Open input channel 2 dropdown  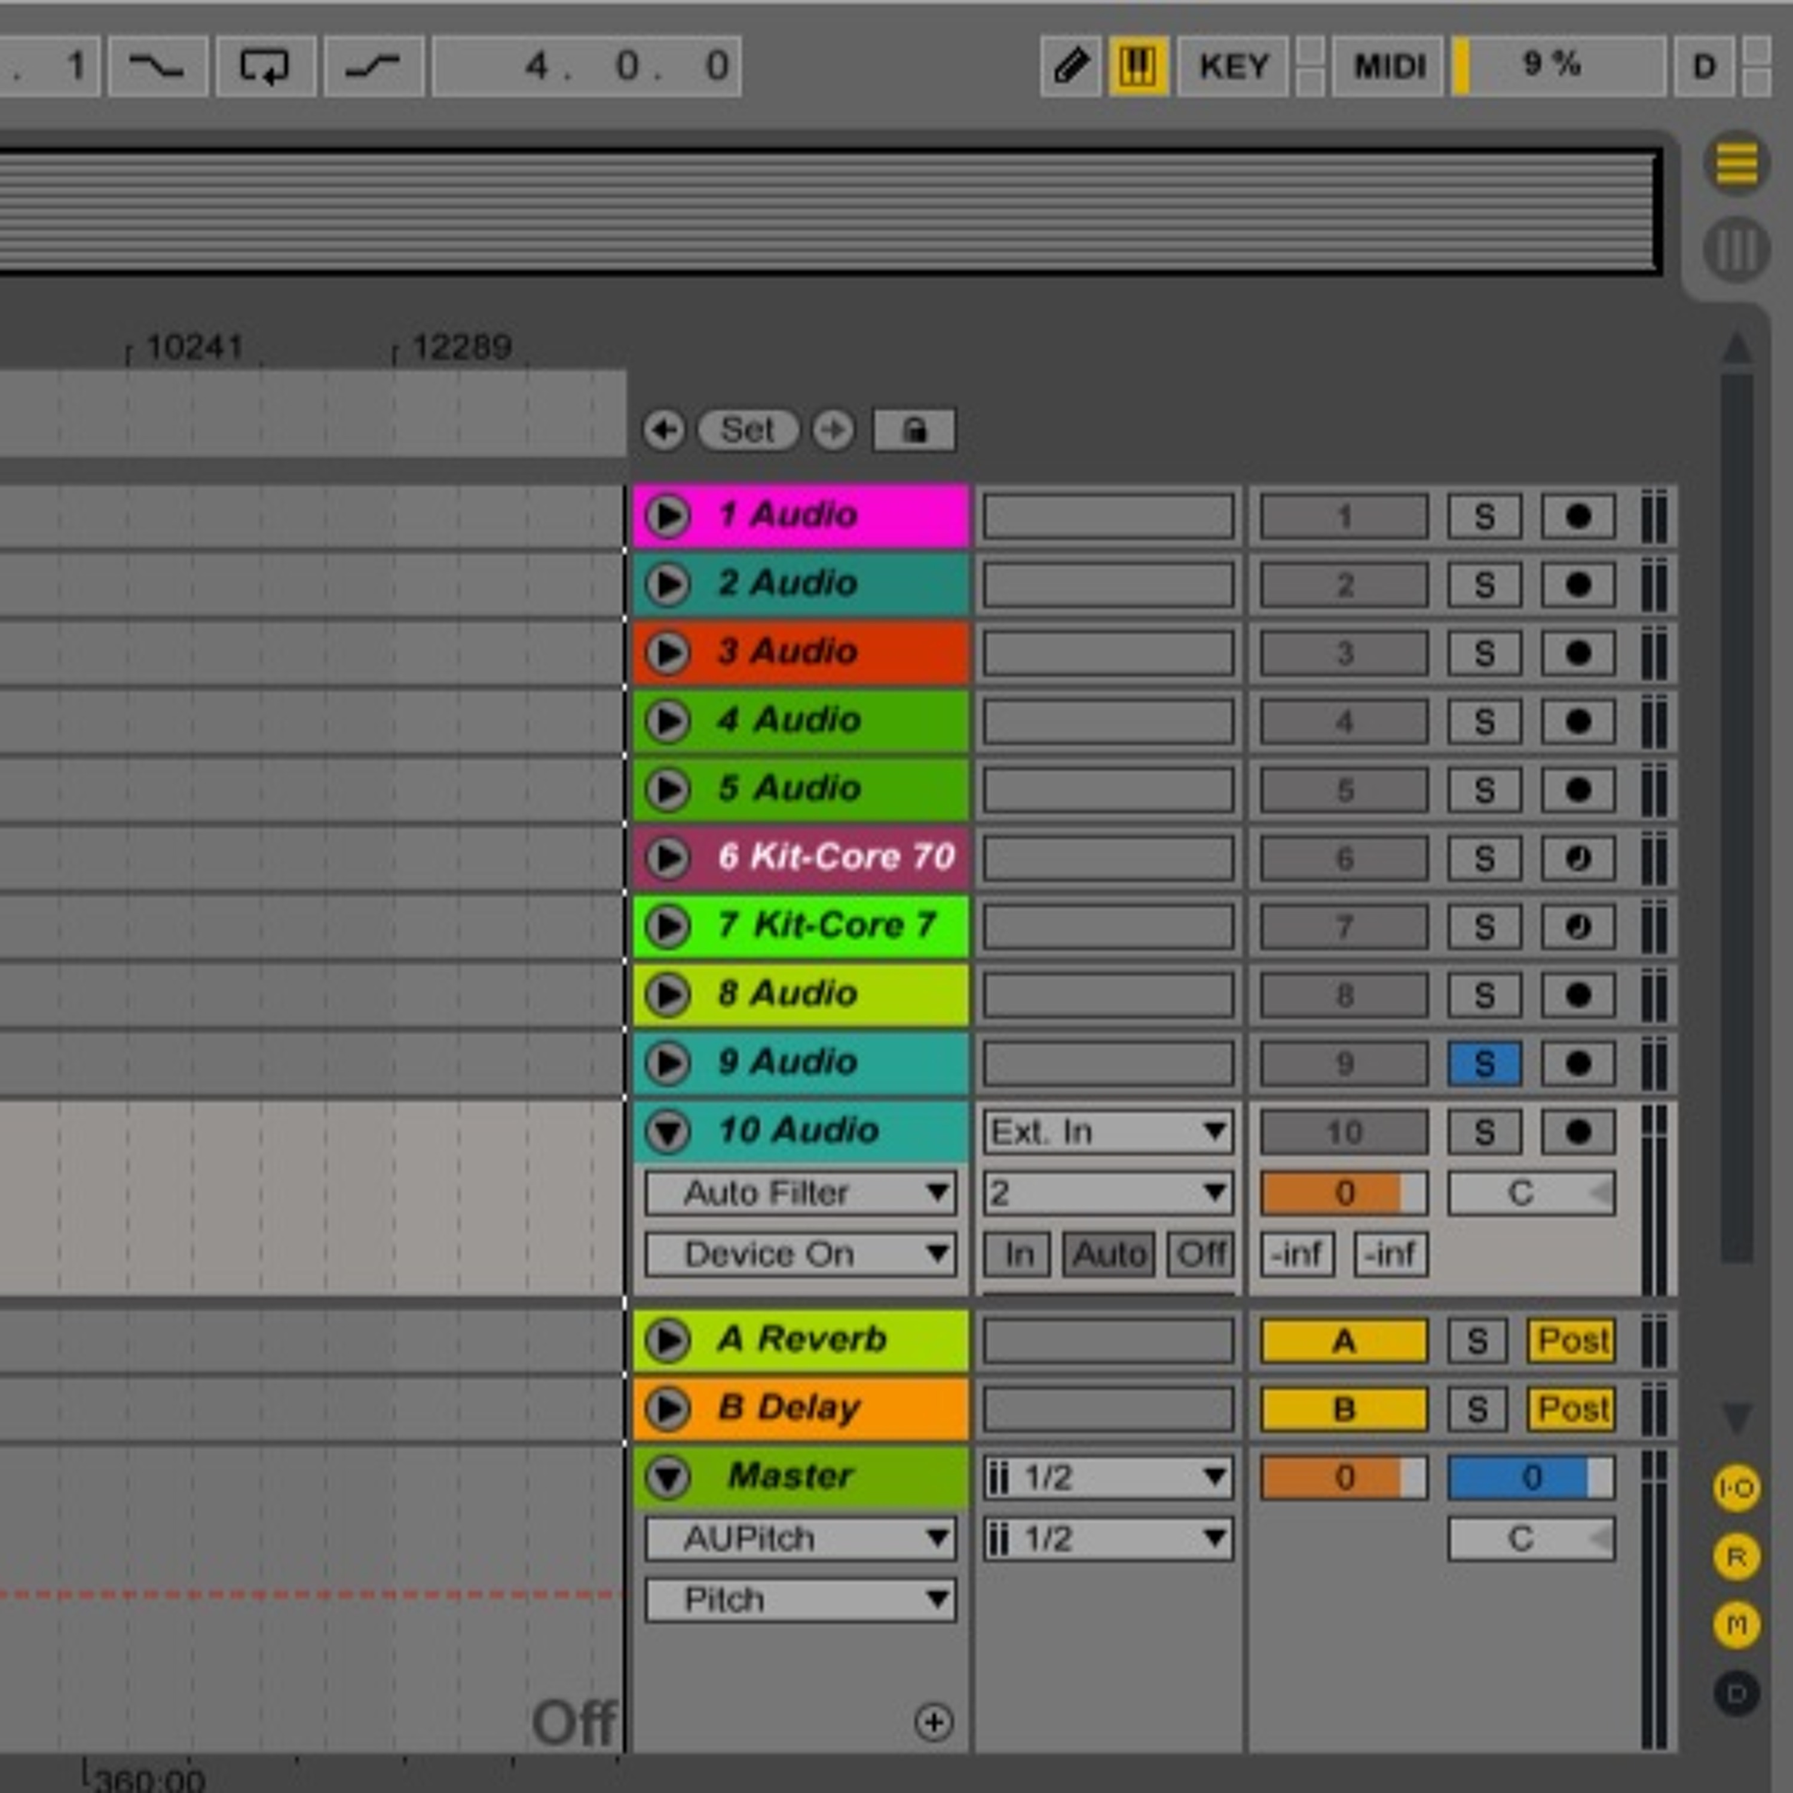click(1108, 1192)
